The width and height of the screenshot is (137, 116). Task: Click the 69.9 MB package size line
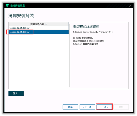click(x=89, y=41)
